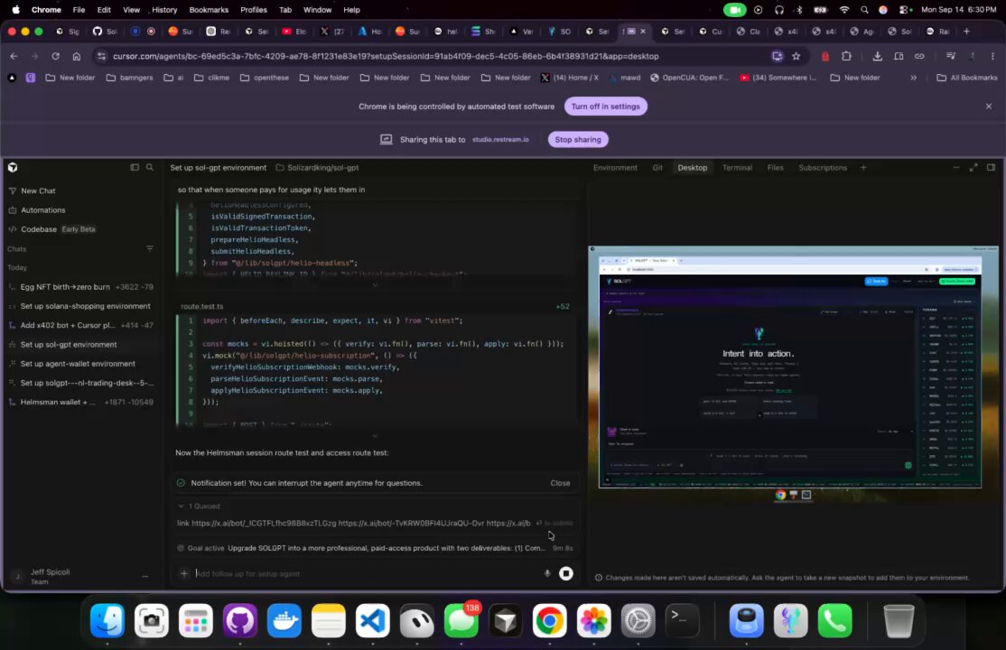Click the Cursor logo in the sidebar header
This screenshot has height=650, width=1006.
coord(13,168)
